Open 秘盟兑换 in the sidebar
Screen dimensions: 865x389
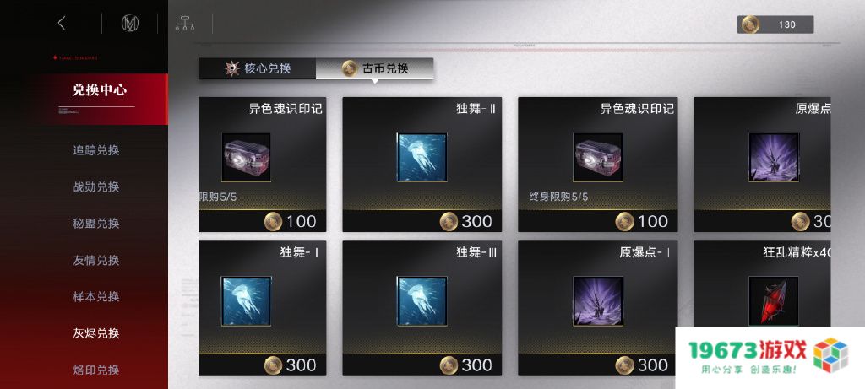pyautogui.click(x=96, y=223)
